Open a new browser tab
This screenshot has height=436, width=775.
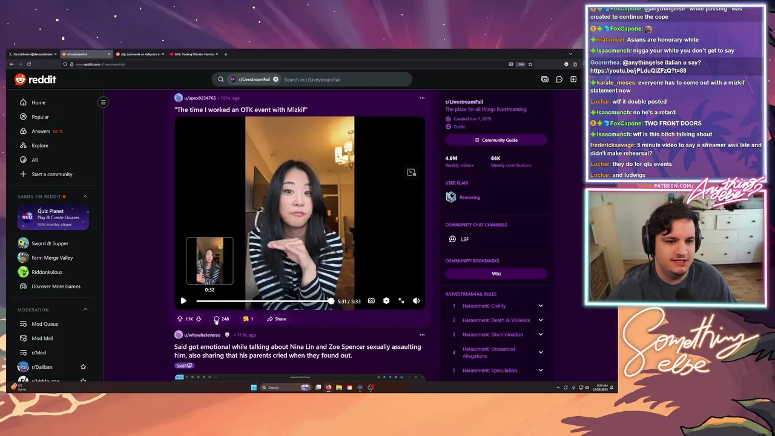click(x=226, y=54)
